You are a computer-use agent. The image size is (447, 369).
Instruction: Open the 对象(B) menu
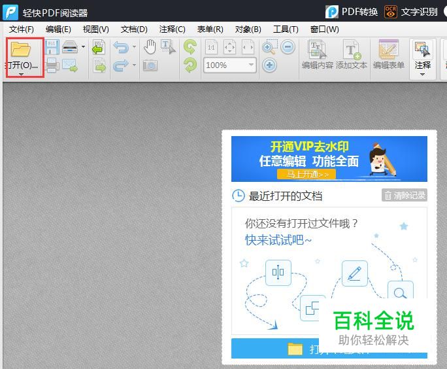[x=248, y=29]
